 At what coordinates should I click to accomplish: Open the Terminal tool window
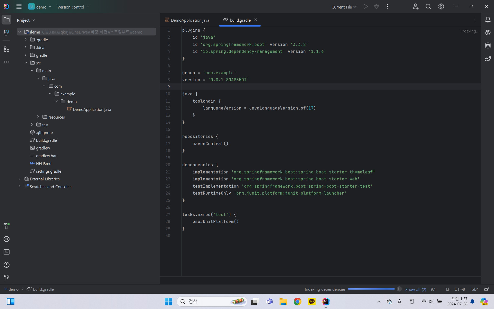(6, 252)
